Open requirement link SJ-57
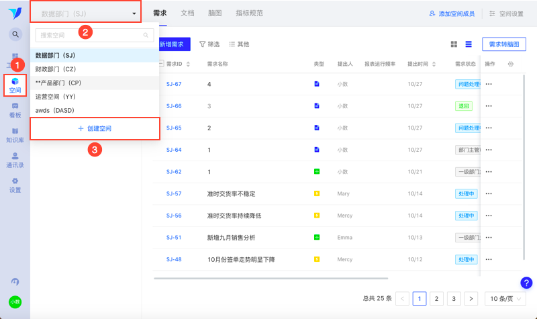Image resolution: width=537 pixels, height=319 pixels. pyautogui.click(x=174, y=193)
